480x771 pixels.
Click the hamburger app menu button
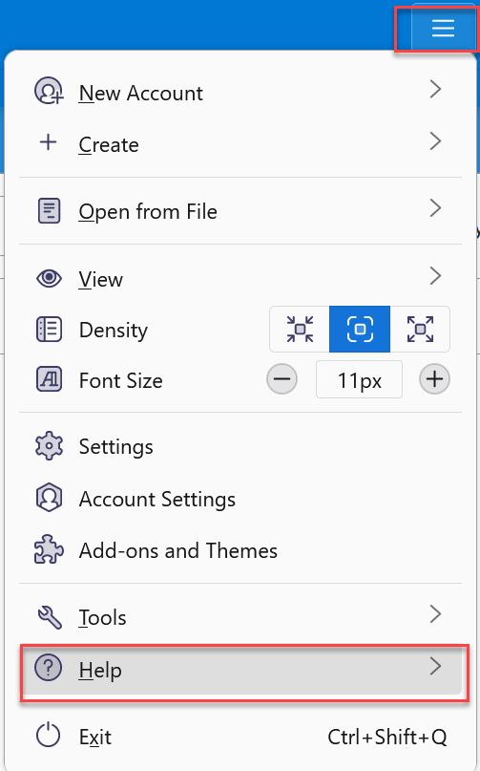pyautogui.click(x=443, y=28)
